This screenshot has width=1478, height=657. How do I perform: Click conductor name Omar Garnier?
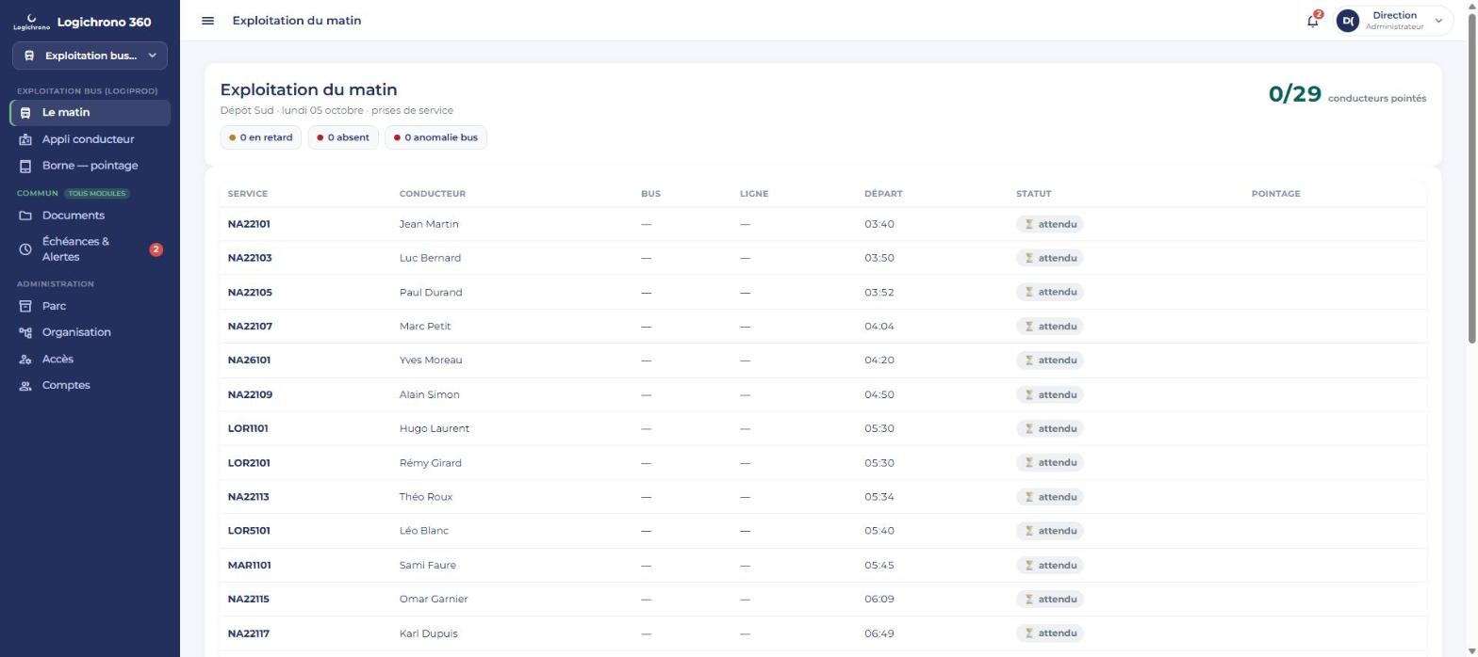[x=434, y=600]
